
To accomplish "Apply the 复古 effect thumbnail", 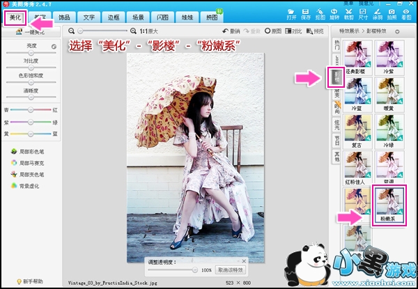I will pyautogui.click(x=358, y=131).
